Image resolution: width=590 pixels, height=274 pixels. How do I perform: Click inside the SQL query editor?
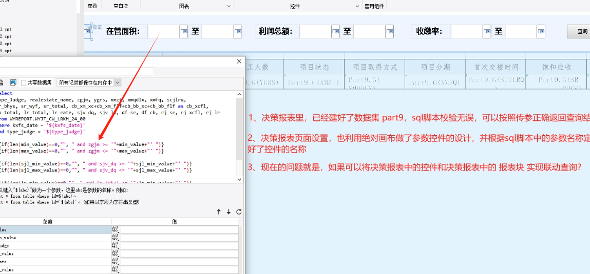[118, 137]
